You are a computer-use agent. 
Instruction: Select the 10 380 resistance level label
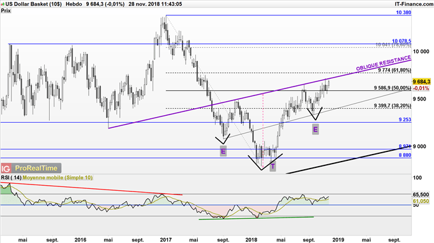click(x=403, y=13)
